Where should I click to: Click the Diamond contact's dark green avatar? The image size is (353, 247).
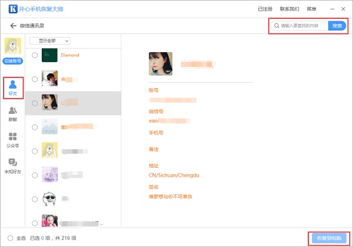click(49, 55)
